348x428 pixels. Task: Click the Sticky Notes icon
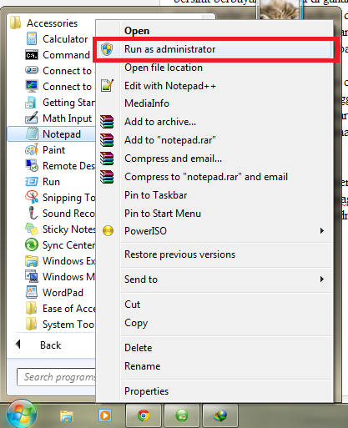32,229
